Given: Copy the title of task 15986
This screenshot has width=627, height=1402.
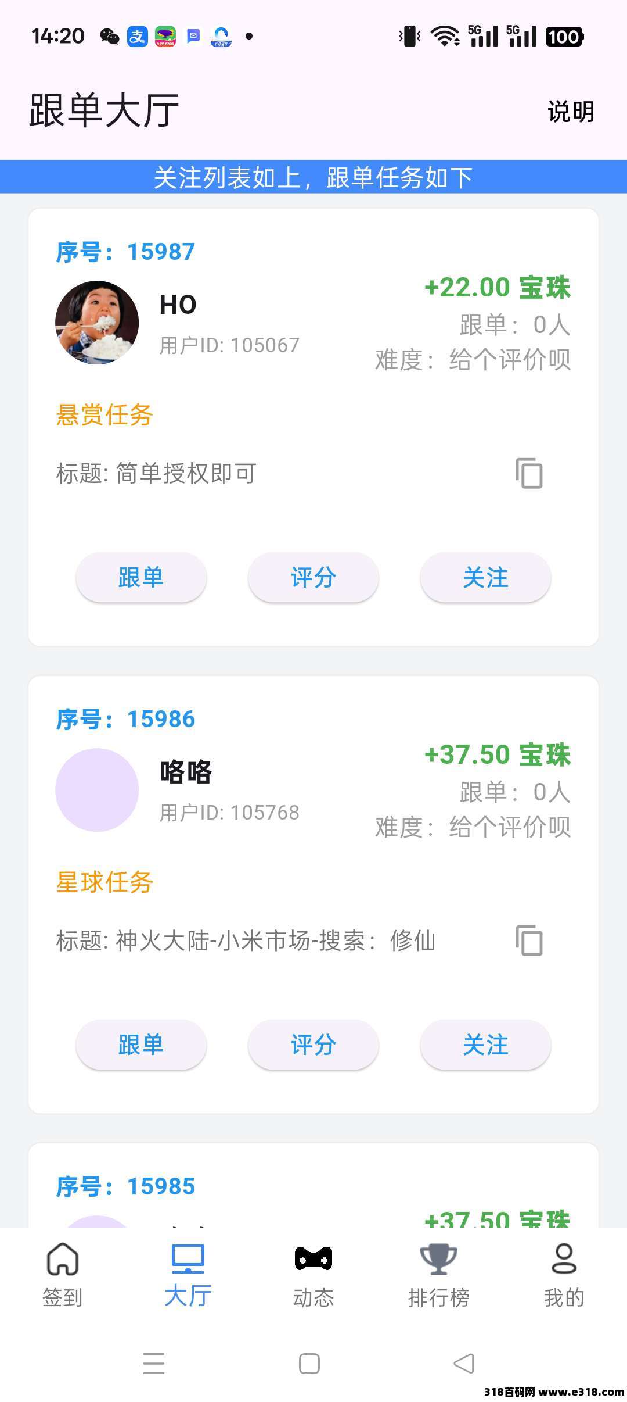Looking at the screenshot, I should (529, 940).
